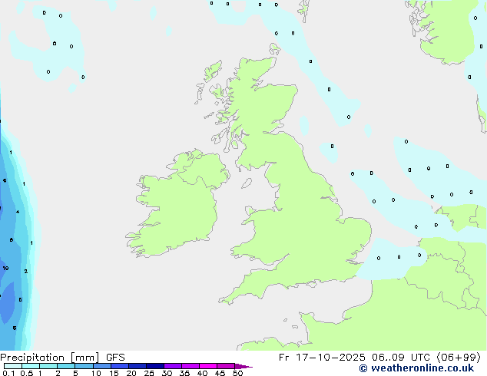Click the '15' legend scale label

114,373
